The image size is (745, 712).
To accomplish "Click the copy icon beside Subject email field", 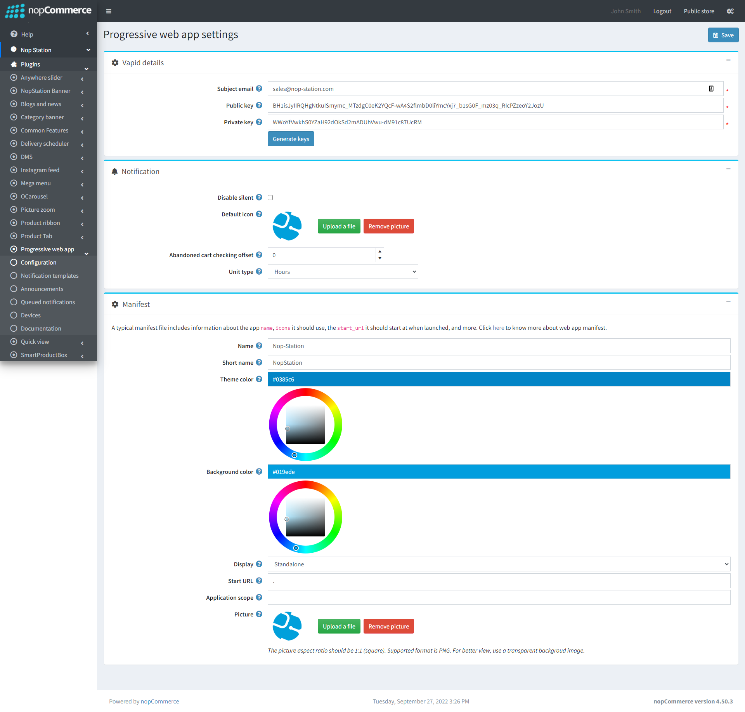I will point(711,88).
